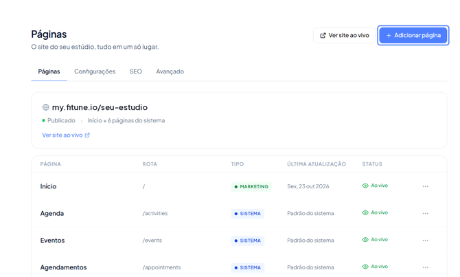Click the external-link icon in top Ver site button
Screen dimensions: 460x277
[323, 36]
